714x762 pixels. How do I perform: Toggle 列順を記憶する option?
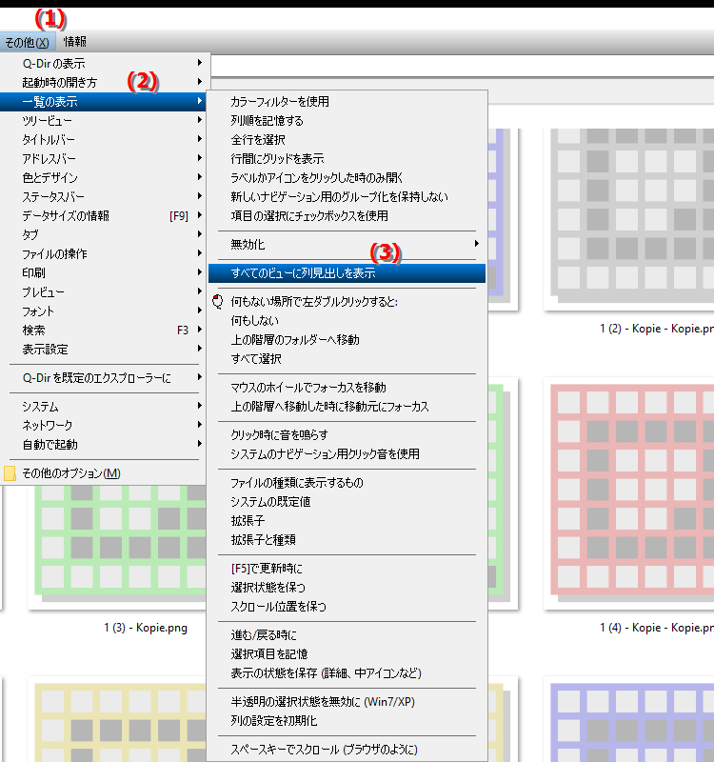347,121
